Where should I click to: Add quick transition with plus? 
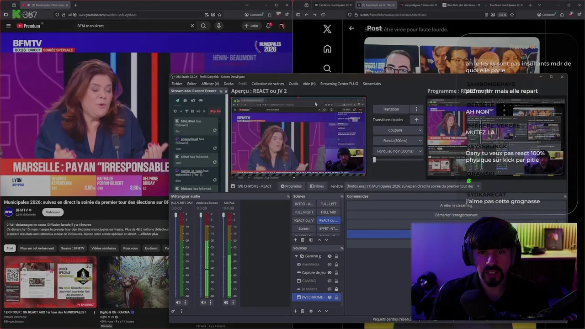click(x=416, y=120)
